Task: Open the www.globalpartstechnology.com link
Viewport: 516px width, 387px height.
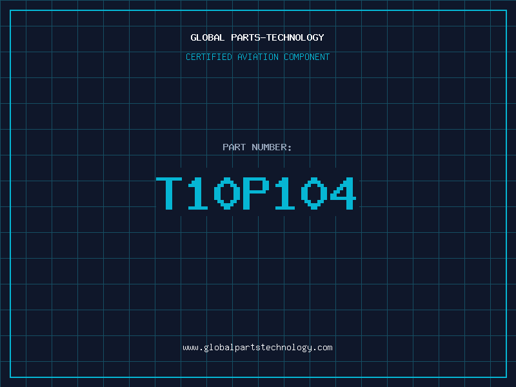Action: point(257,348)
